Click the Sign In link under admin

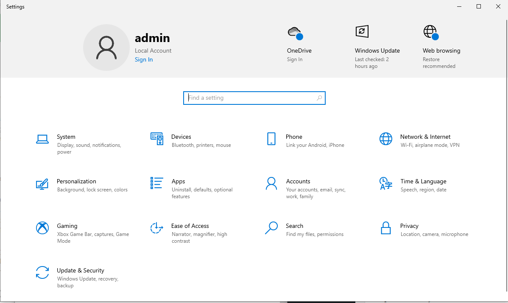pyautogui.click(x=143, y=59)
